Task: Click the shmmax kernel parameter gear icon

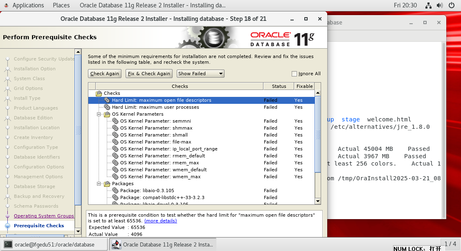Action: (115, 128)
